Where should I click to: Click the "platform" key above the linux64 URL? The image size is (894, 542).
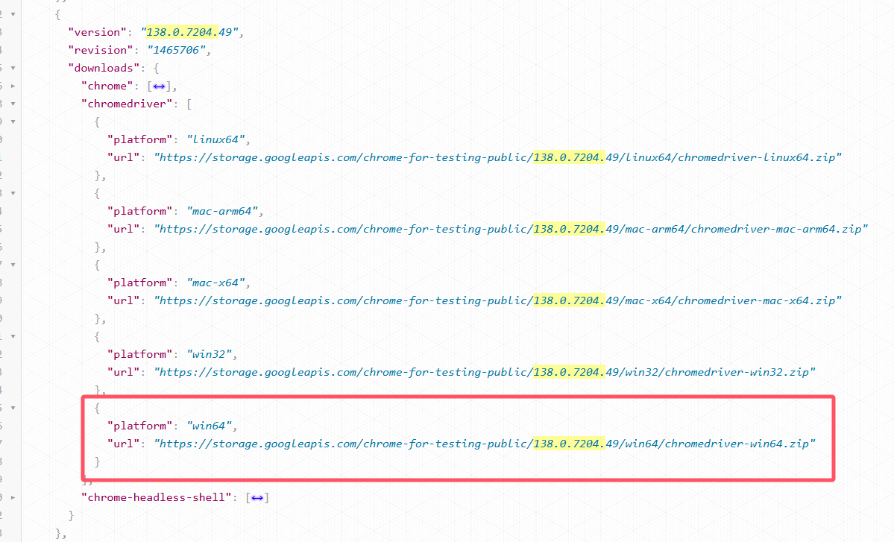coord(140,139)
